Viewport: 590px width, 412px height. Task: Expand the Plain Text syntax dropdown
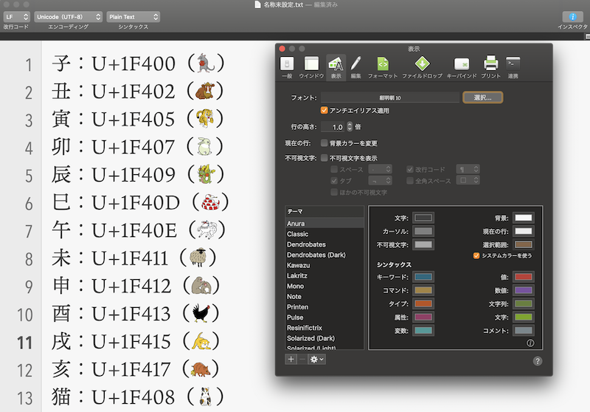click(133, 16)
